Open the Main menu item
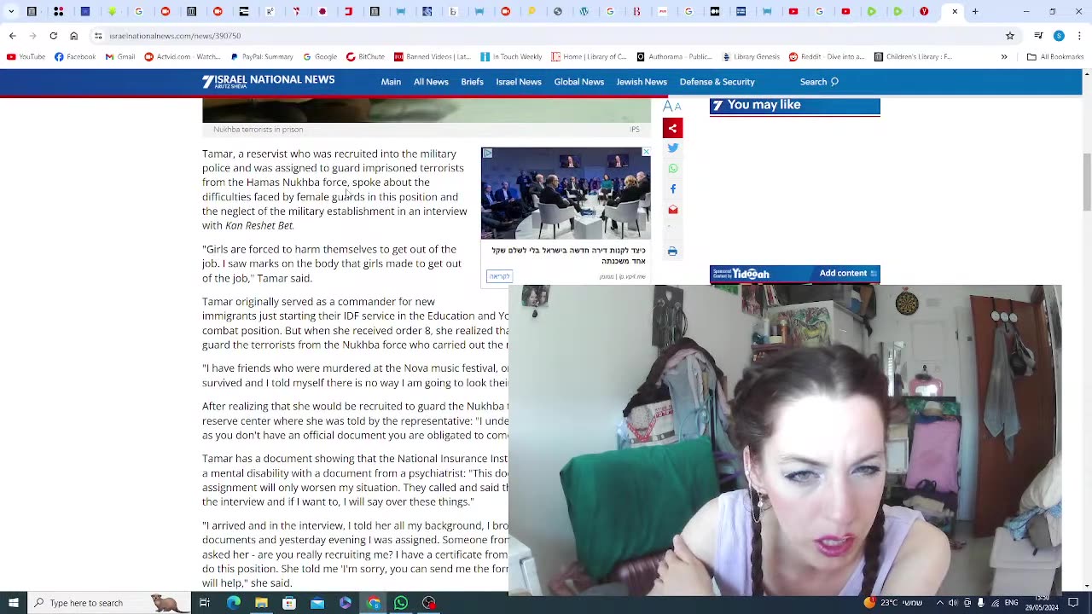 point(391,82)
